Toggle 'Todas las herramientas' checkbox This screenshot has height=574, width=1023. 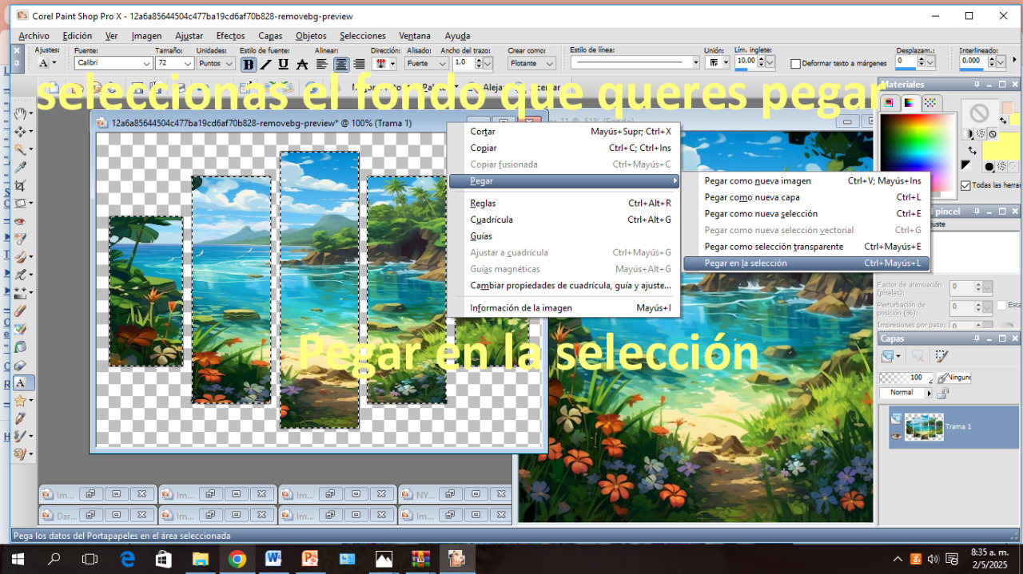(965, 186)
